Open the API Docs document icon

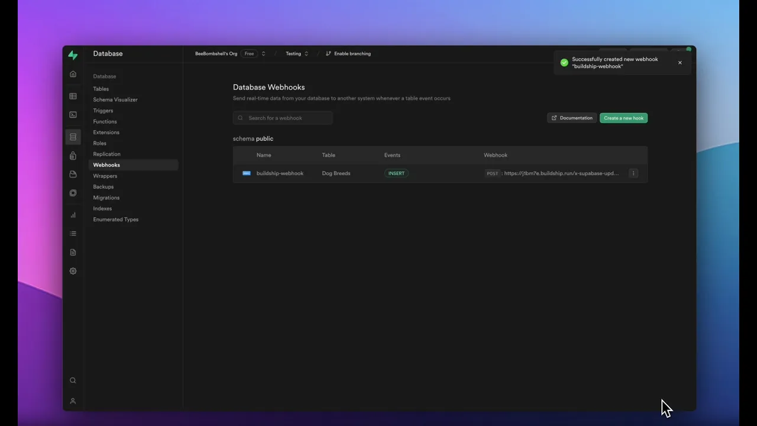coord(73,252)
